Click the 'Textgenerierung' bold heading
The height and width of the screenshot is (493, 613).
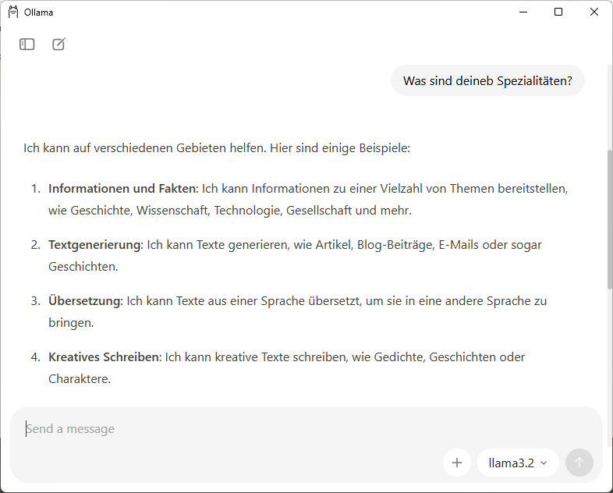point(94,245)
